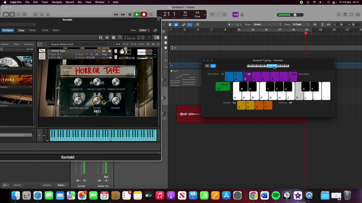The height and width of the screenshot is (203, 362).
Task: Click the Rewind transport button
Action: point(116,14)
